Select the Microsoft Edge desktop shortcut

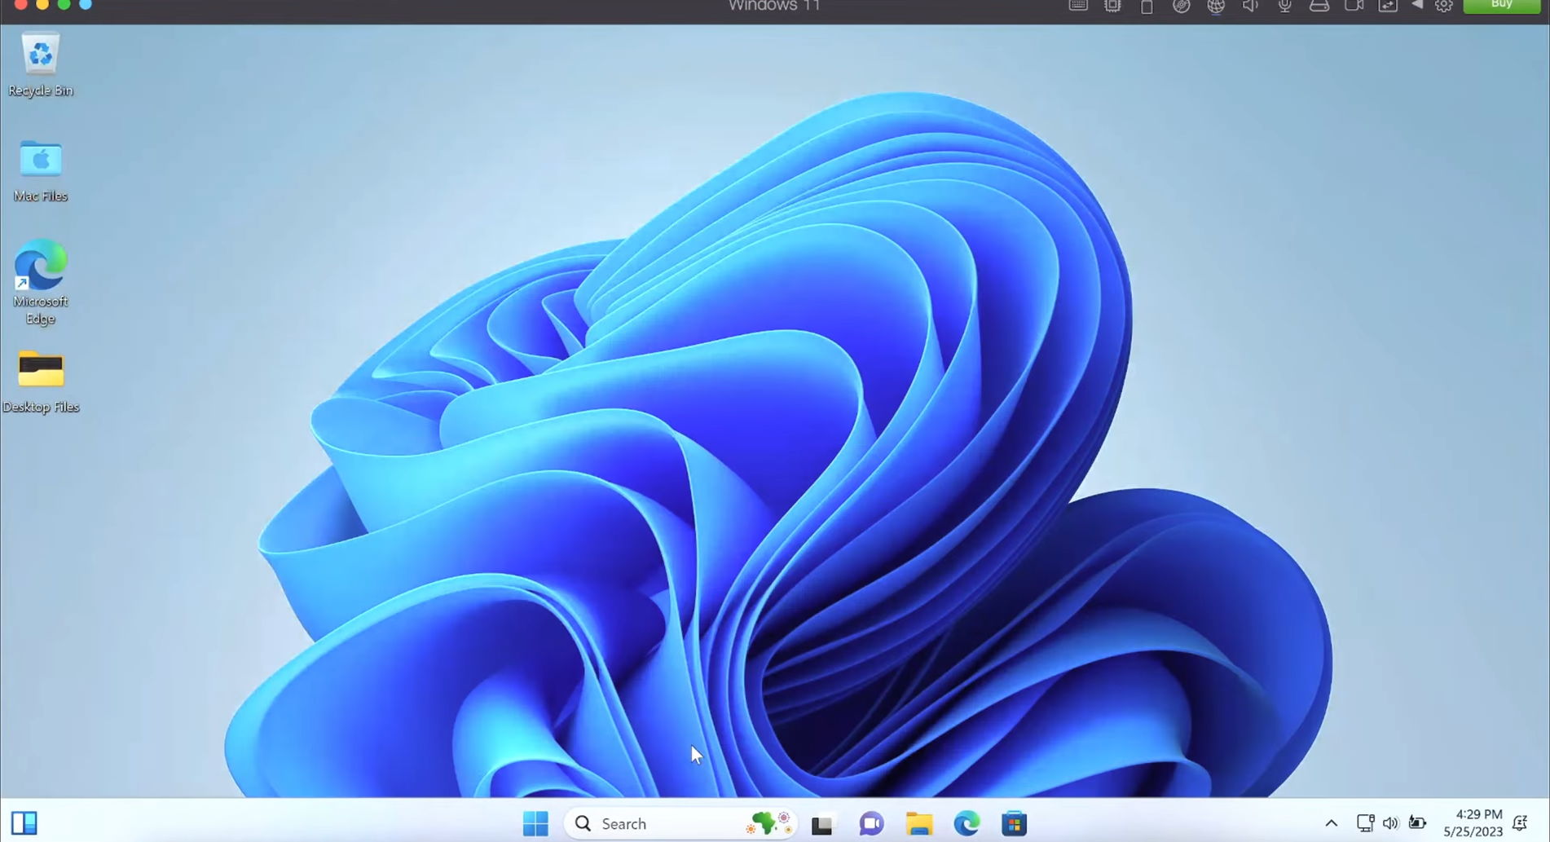[40, 267]
